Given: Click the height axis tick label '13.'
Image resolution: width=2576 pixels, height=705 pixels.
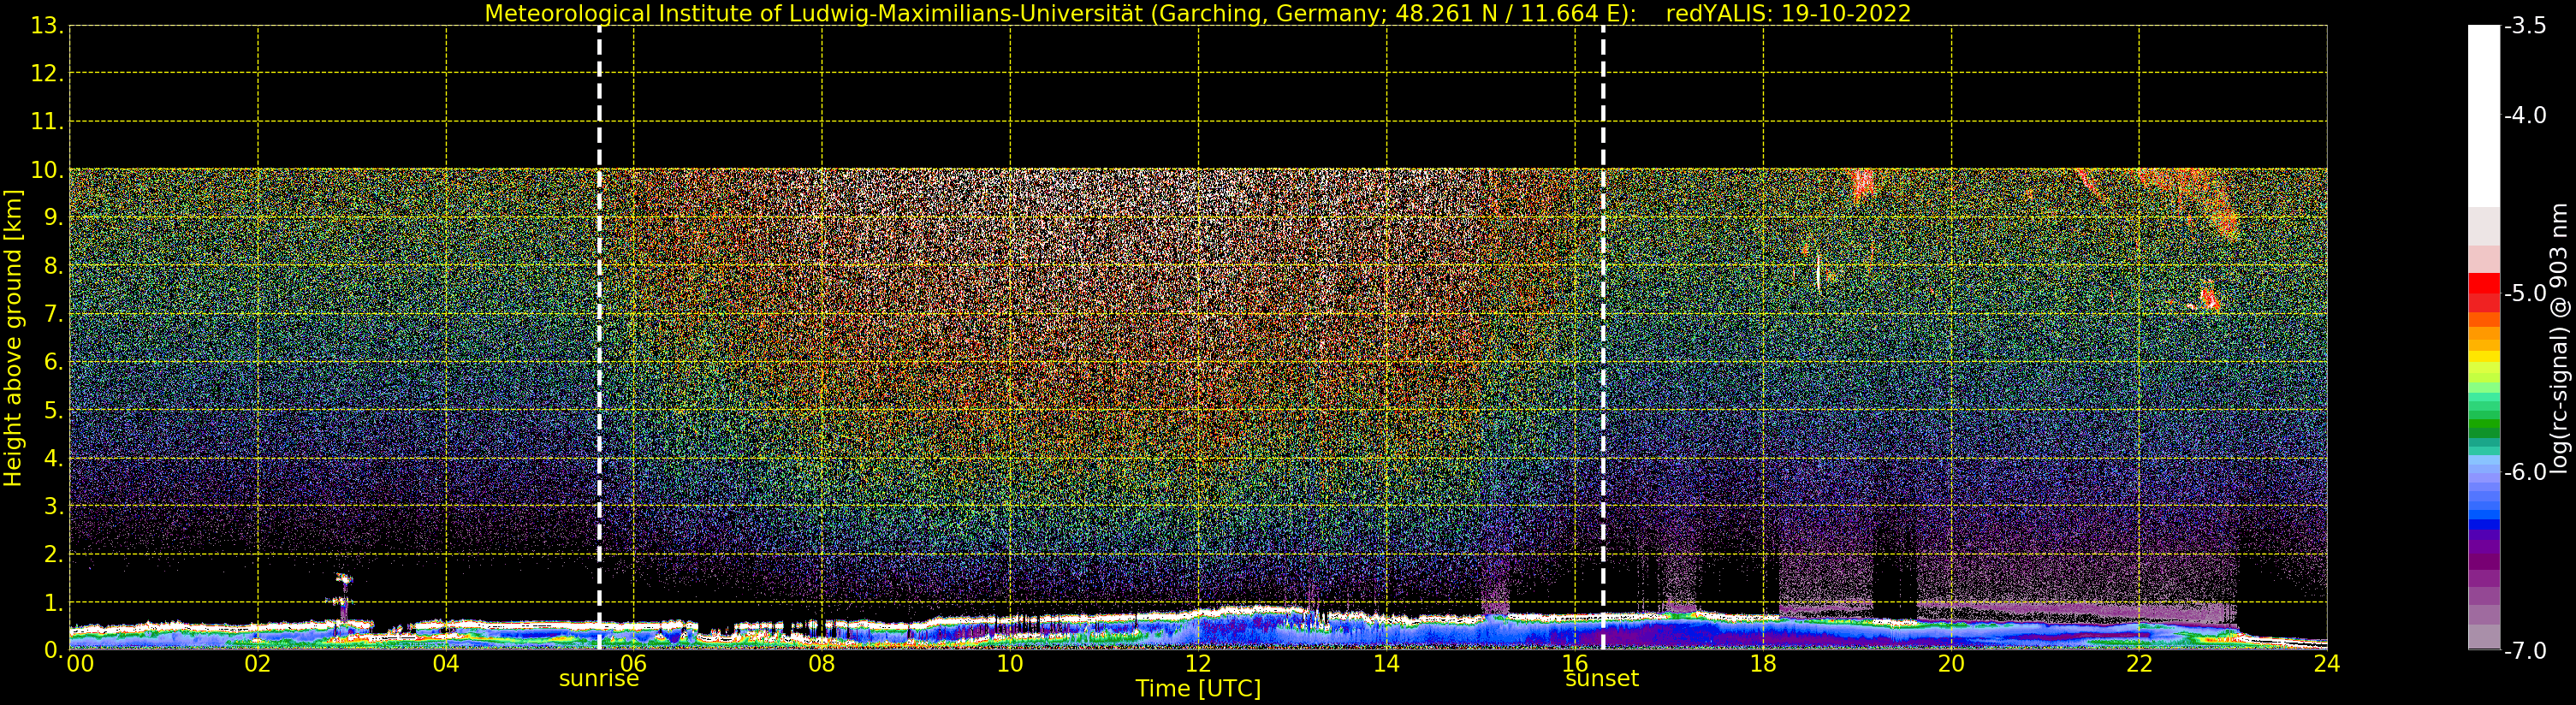Looking at the screenshot, I should point(47,26).
